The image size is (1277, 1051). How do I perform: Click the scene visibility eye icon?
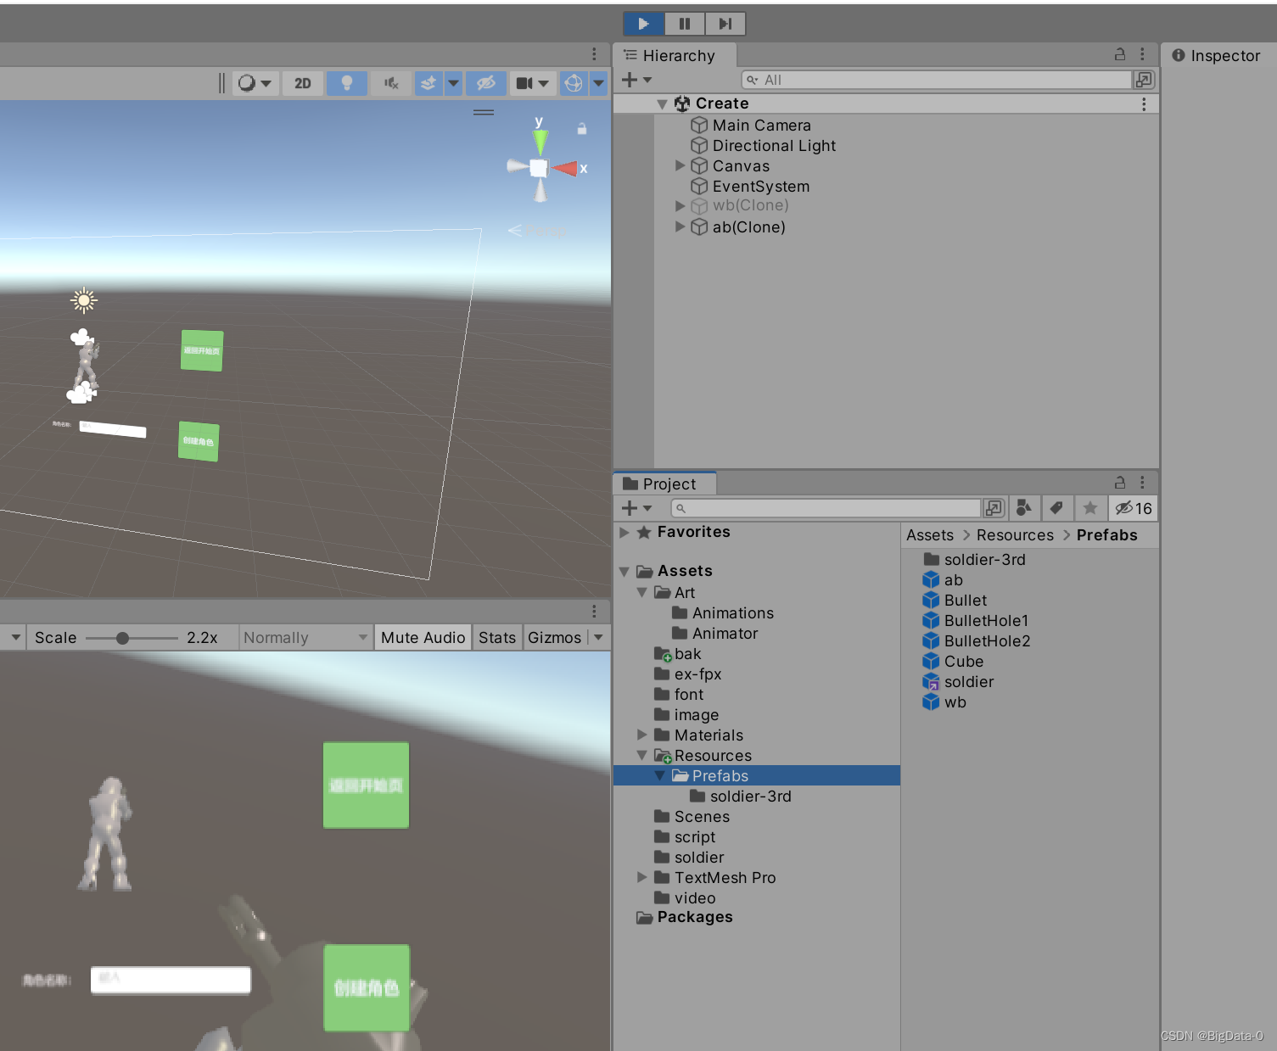pyautogui.click(x=485, y=82)
